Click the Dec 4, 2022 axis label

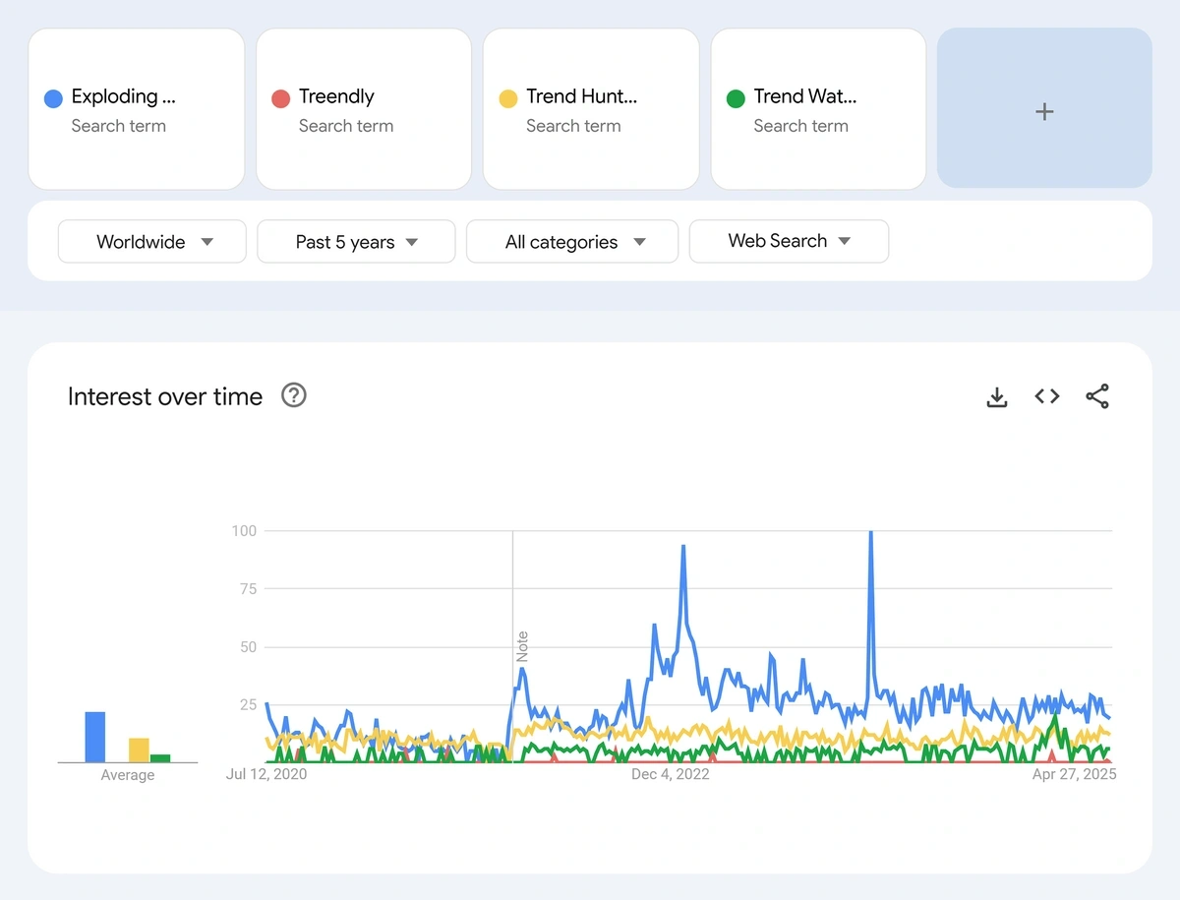pos(671,774)
